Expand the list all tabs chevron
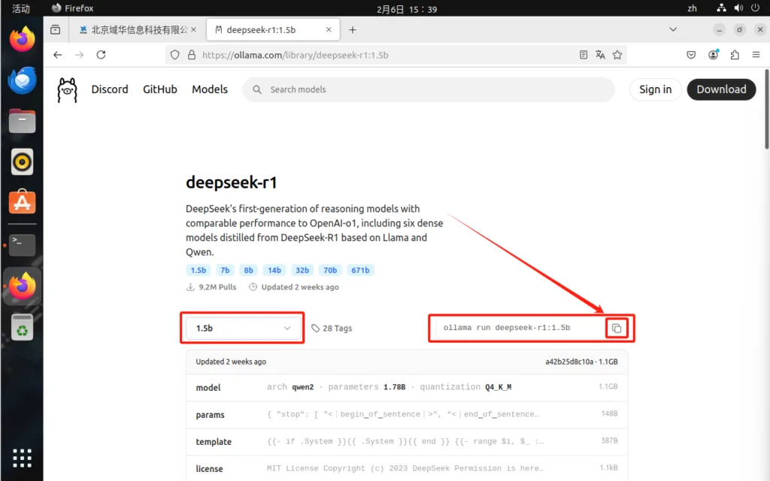770x481 pixels. pos(673,29)
